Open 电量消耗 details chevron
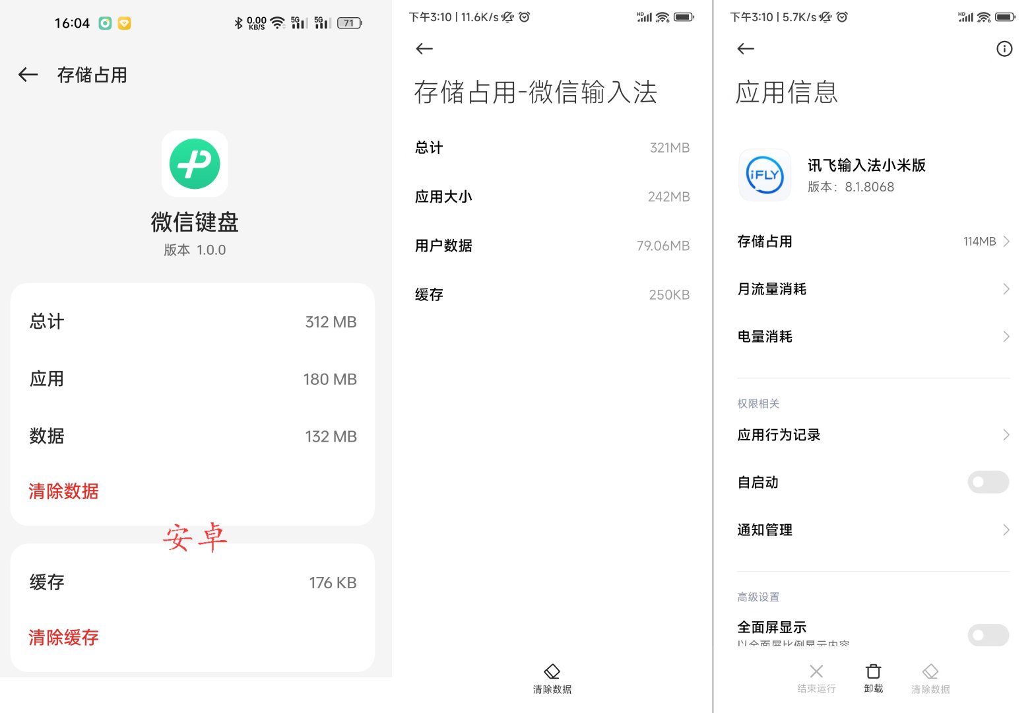 pos(1006,337)
